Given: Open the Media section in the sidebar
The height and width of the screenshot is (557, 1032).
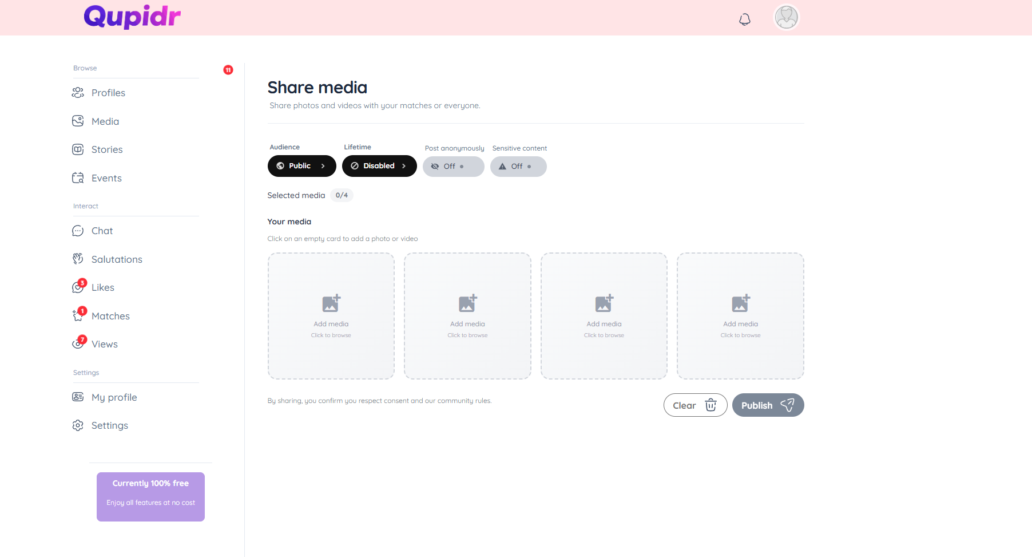Looking at the screenshot, I should pos(104,121).
